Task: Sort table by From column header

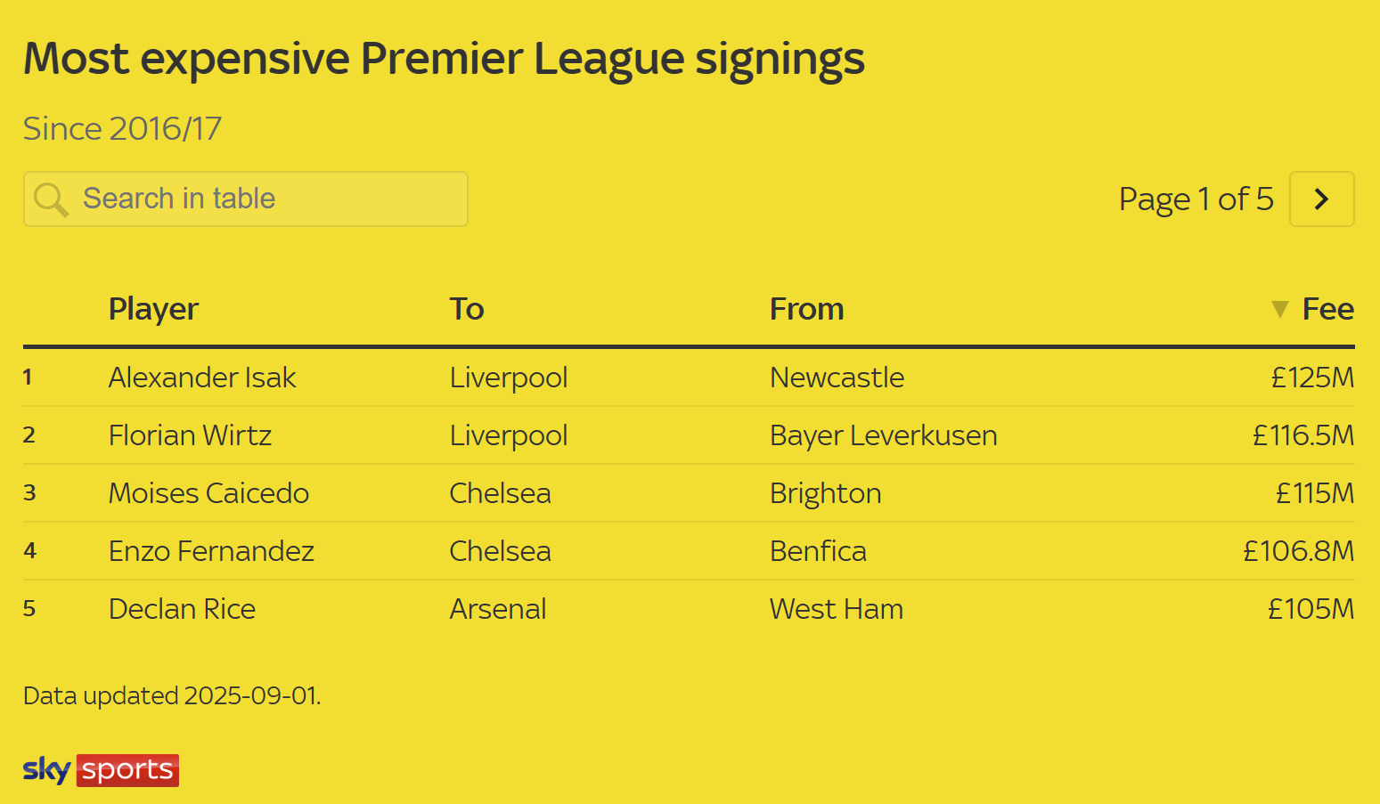Action: point(807,309)
